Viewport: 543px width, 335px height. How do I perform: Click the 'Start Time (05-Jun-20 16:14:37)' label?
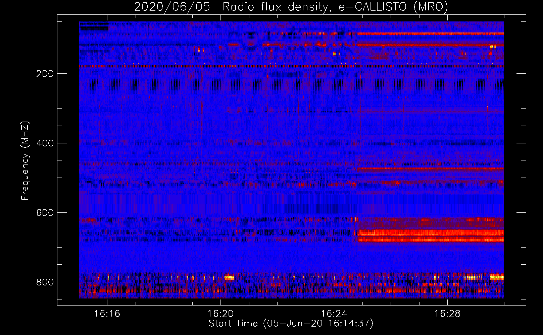coord(291,324)
